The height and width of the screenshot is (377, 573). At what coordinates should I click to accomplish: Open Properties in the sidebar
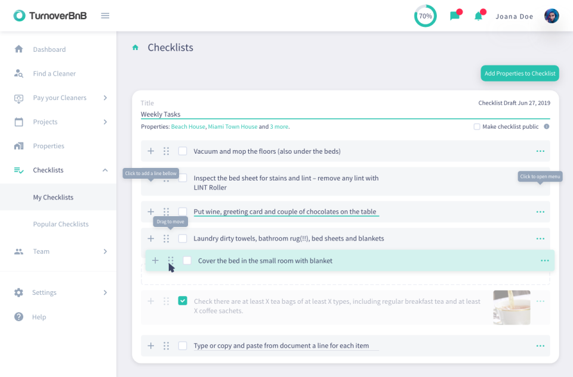(48, 146)
